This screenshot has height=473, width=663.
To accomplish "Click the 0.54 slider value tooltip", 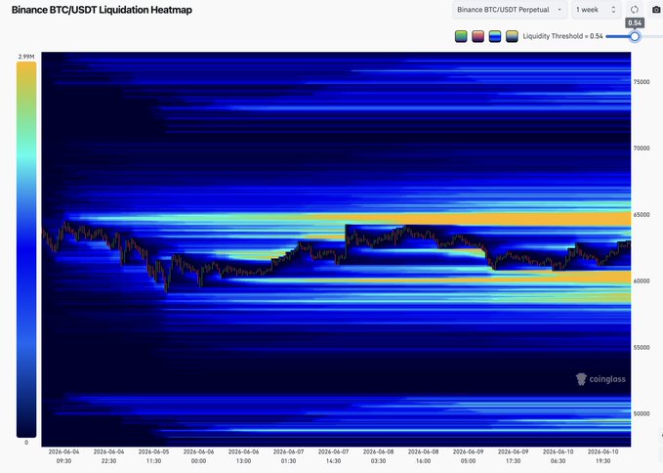I will (x=635, y=23).
